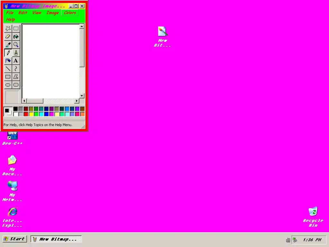Maximize the Paint window
The height and width of the screenshot is (247, 329).
pos(76,6)
